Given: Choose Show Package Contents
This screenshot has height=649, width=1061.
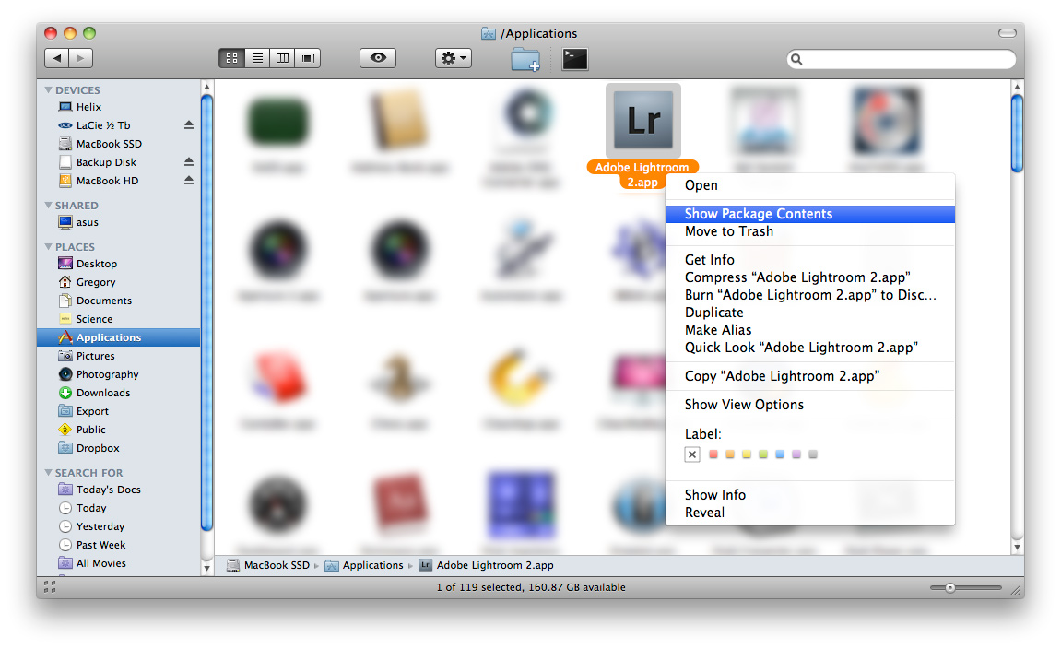Looking at the screenshot, I should (810, 214).
